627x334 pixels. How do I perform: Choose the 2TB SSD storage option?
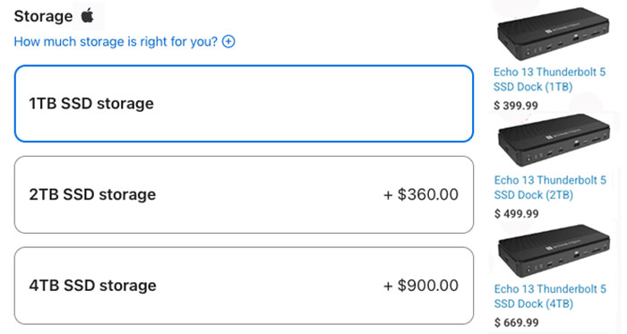point(244,194)
